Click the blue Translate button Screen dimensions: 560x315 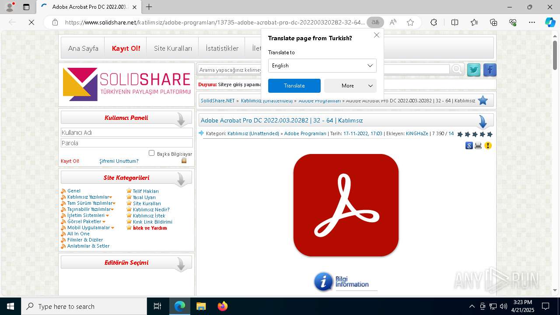click(x=294, y=86)
